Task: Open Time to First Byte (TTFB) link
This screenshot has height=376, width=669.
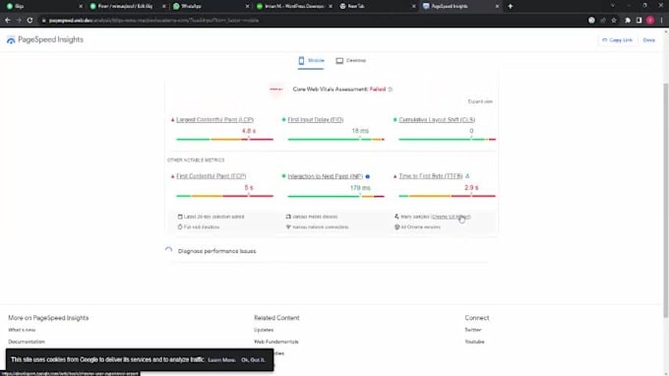Action: tap(431, 176)
